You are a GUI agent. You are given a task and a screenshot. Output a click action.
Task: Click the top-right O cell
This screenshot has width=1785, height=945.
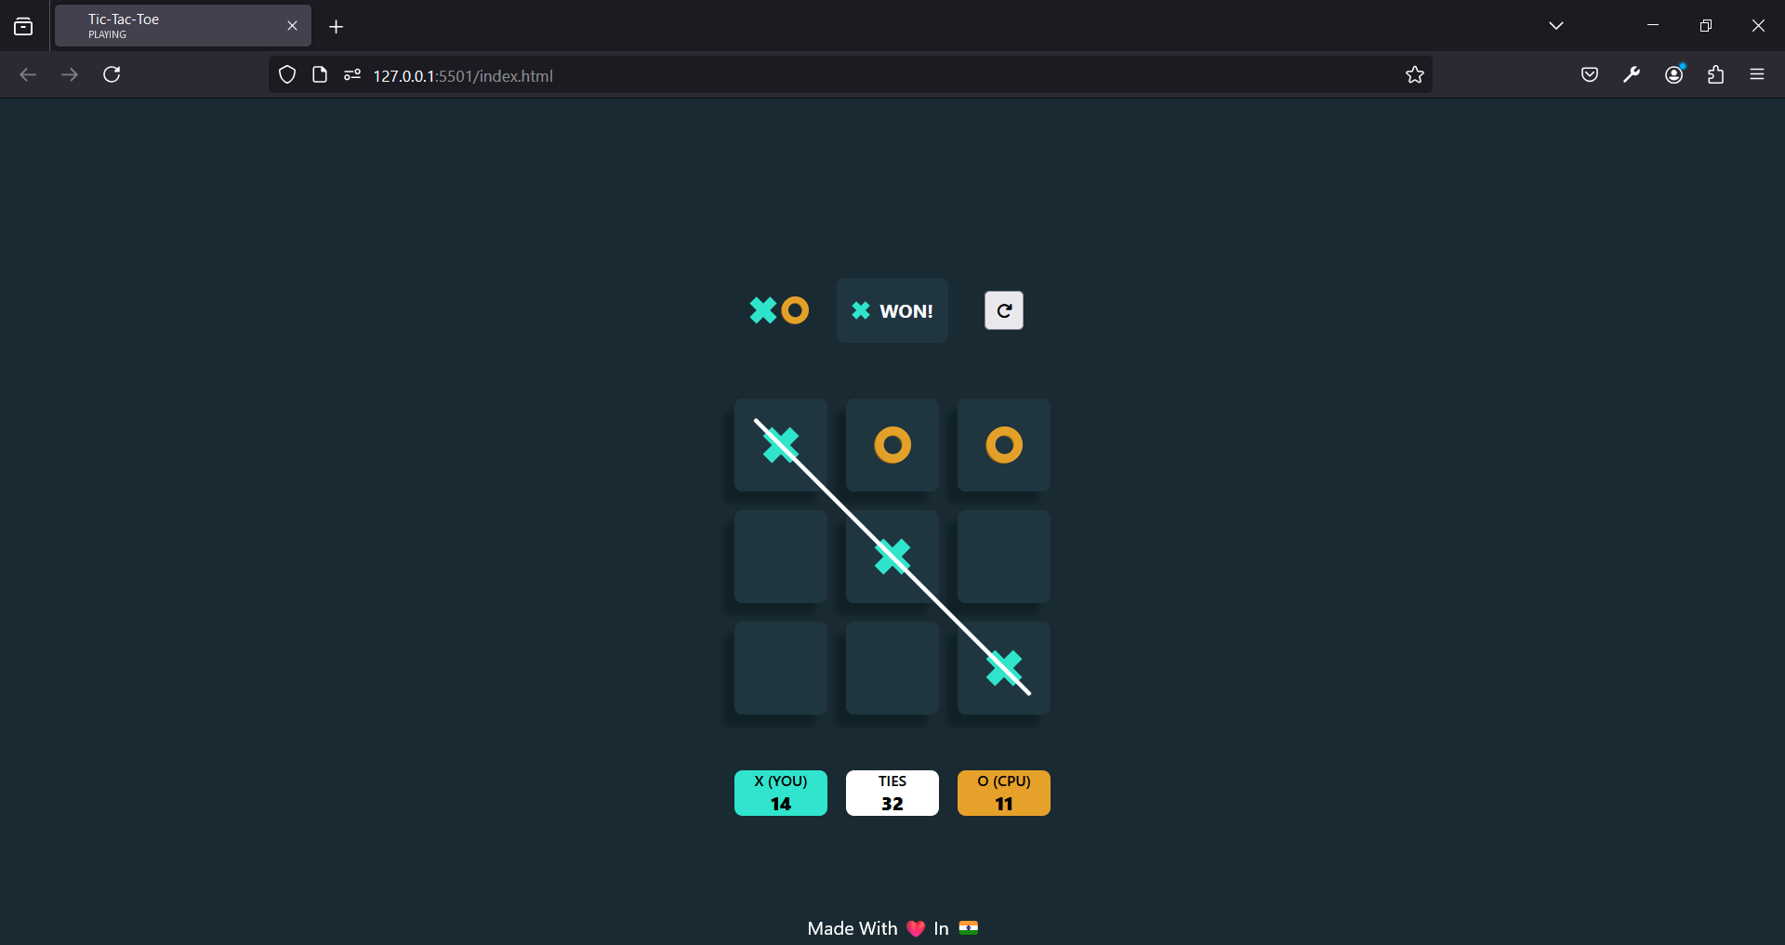coord(1004,445)
